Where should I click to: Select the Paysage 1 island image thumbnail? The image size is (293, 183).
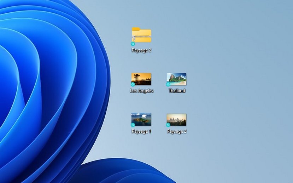[x=141, y=119]
